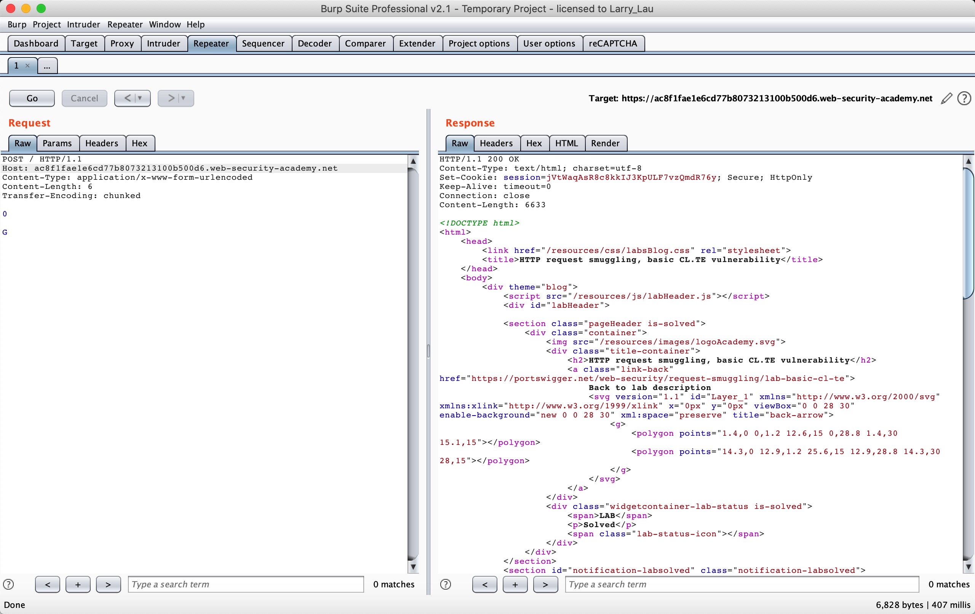Image resolution: width=975 pixels, height=614 pixels.
Task: Select the request Raw tab
Action: [23, 143]
